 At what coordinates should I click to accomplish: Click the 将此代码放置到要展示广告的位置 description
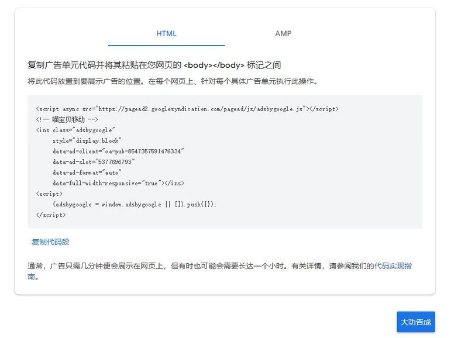pyautogui.click(x=172, y=81)
